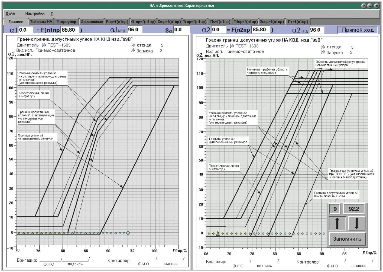Click 'Теоретическая линия a1=f(n1пр)' label

34,95
